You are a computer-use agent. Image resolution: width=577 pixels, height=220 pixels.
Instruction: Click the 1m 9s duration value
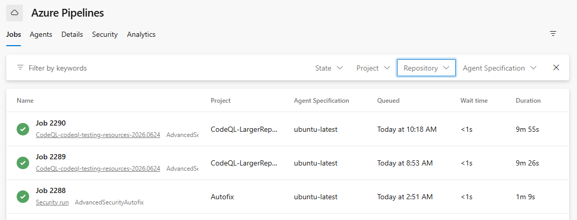point(525,197)
